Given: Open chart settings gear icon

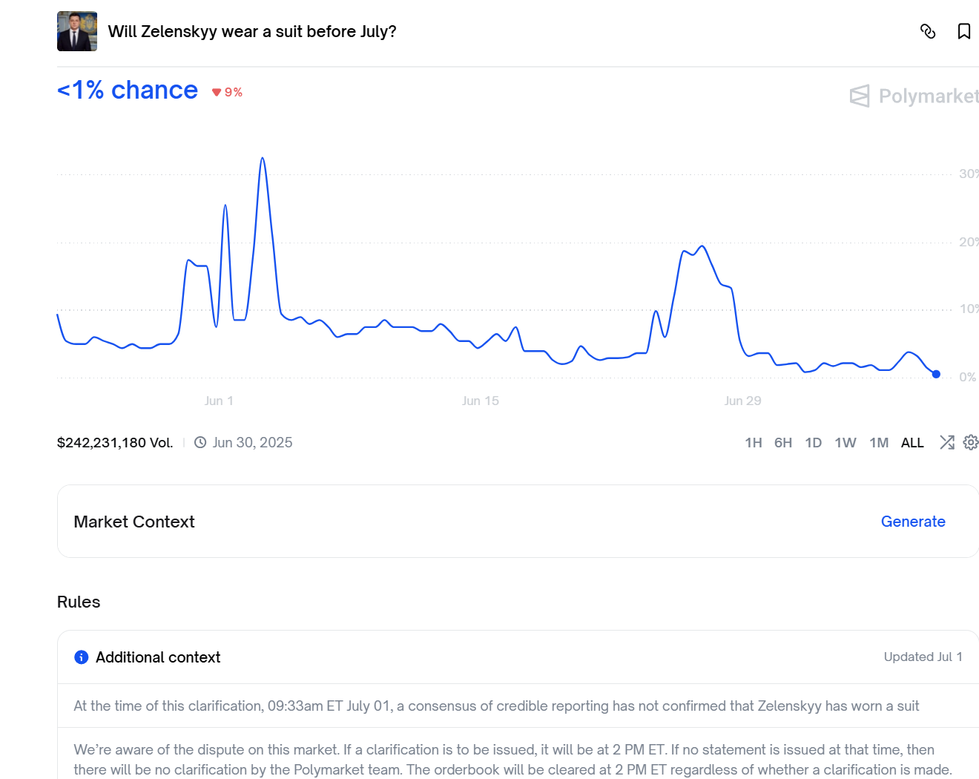Looking at the screenshot, I should click(970, 442).
